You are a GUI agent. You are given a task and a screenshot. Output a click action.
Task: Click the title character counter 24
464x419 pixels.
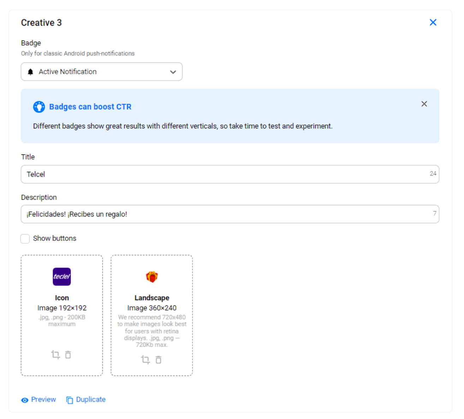433,174
